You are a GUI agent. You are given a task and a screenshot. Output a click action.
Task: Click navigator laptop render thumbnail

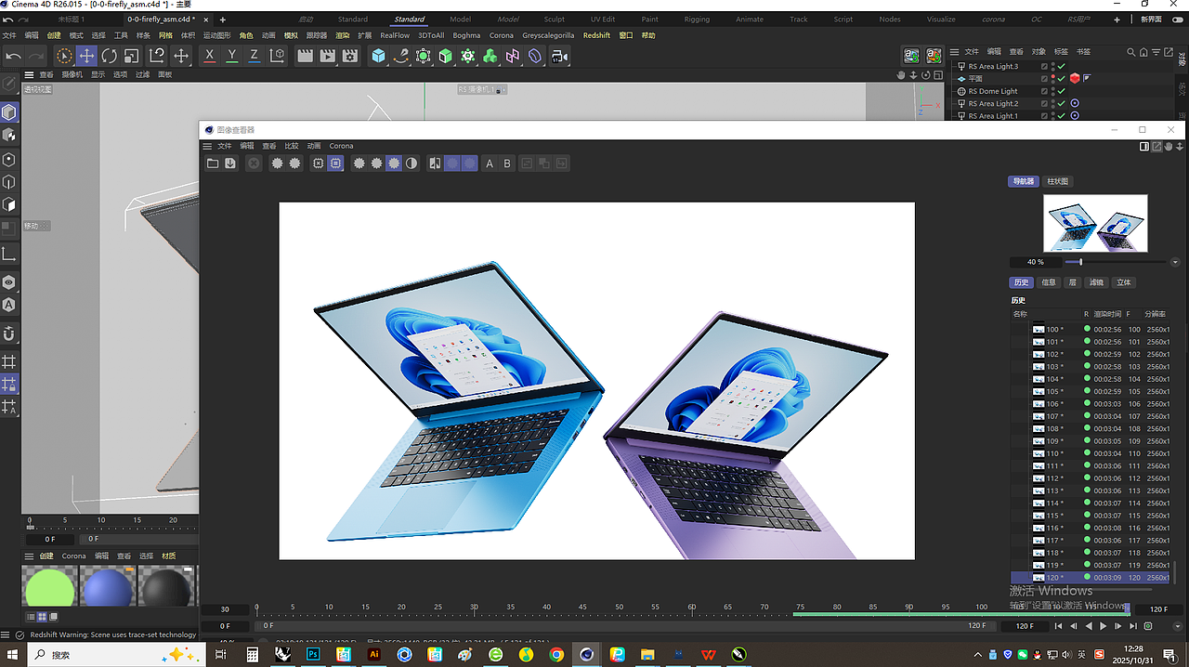(x=1095, y=223)
